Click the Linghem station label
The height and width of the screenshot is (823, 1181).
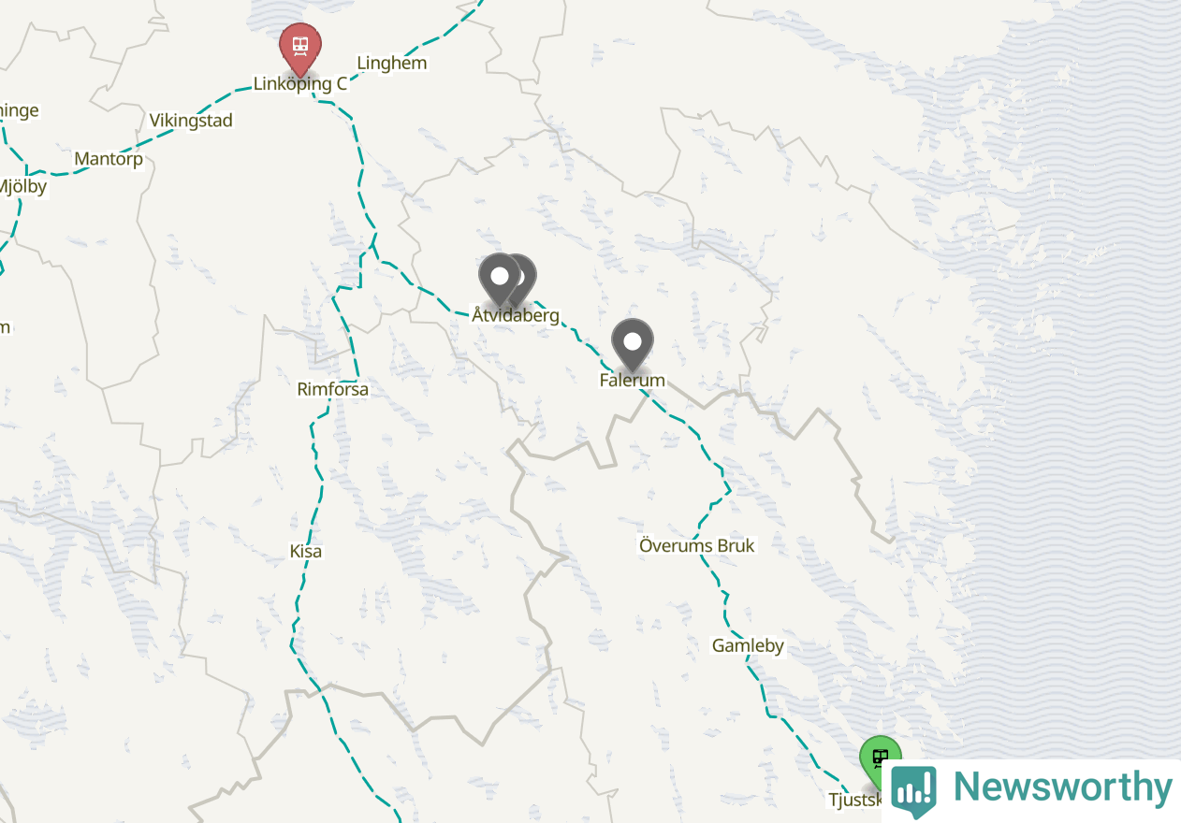[x=392, y=64]
